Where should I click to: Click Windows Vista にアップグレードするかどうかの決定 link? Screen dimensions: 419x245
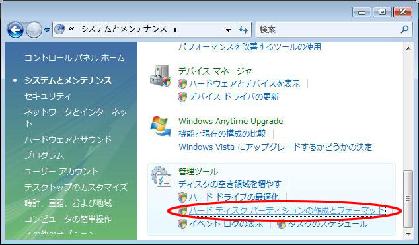(x=275, y=147)
